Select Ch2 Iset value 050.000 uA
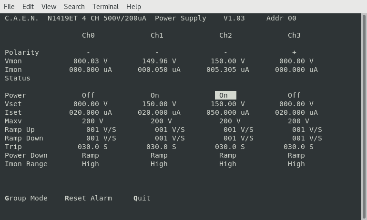Screen dimensions: 367x220 pyautogui.click(x=227, y=112)
